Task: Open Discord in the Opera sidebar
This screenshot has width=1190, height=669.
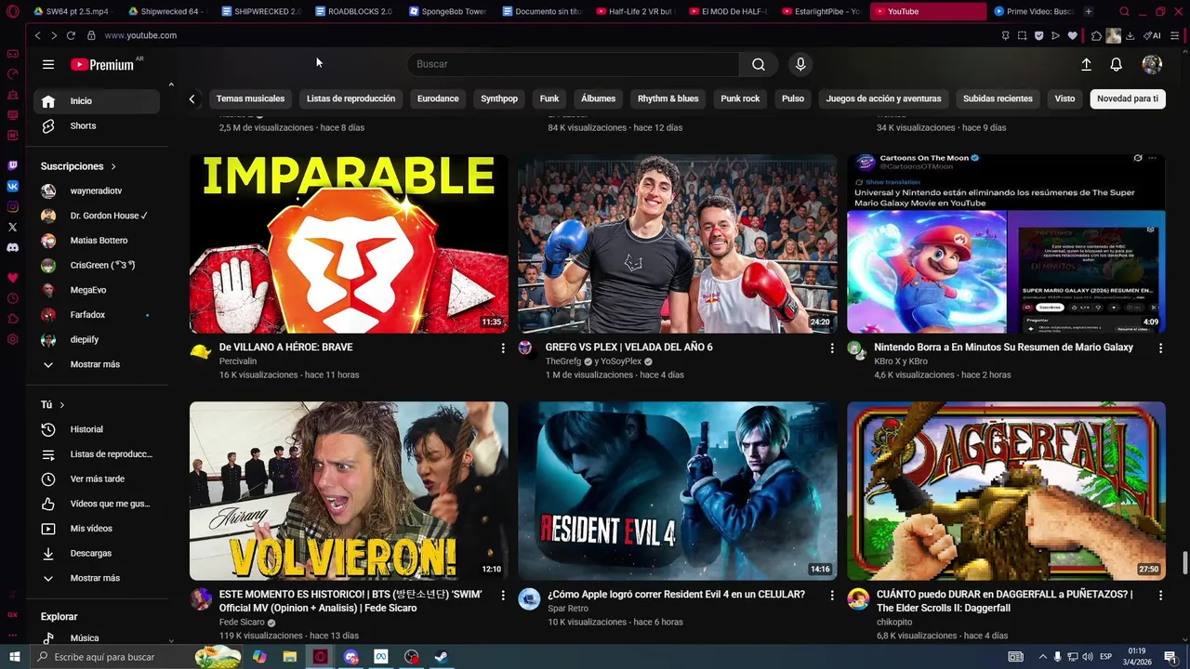Action: [x=13, y=247]
